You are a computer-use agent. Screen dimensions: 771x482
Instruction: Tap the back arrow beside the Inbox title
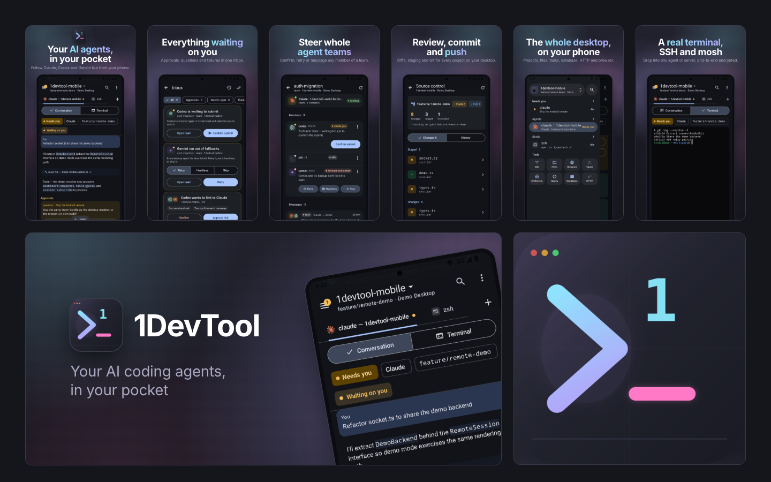(x=167, y=88)
